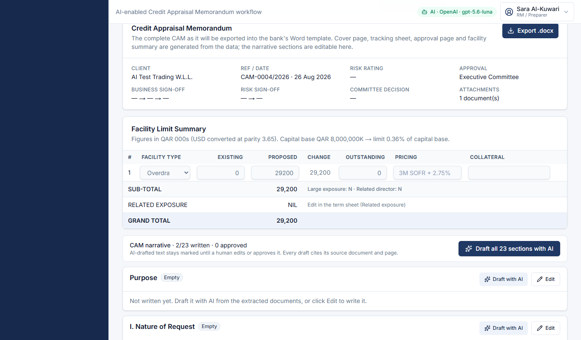The width and height of the screenshot is (581, 340).
Task: Click the Edit in the term sheet note
Action: tap(356, 205)
